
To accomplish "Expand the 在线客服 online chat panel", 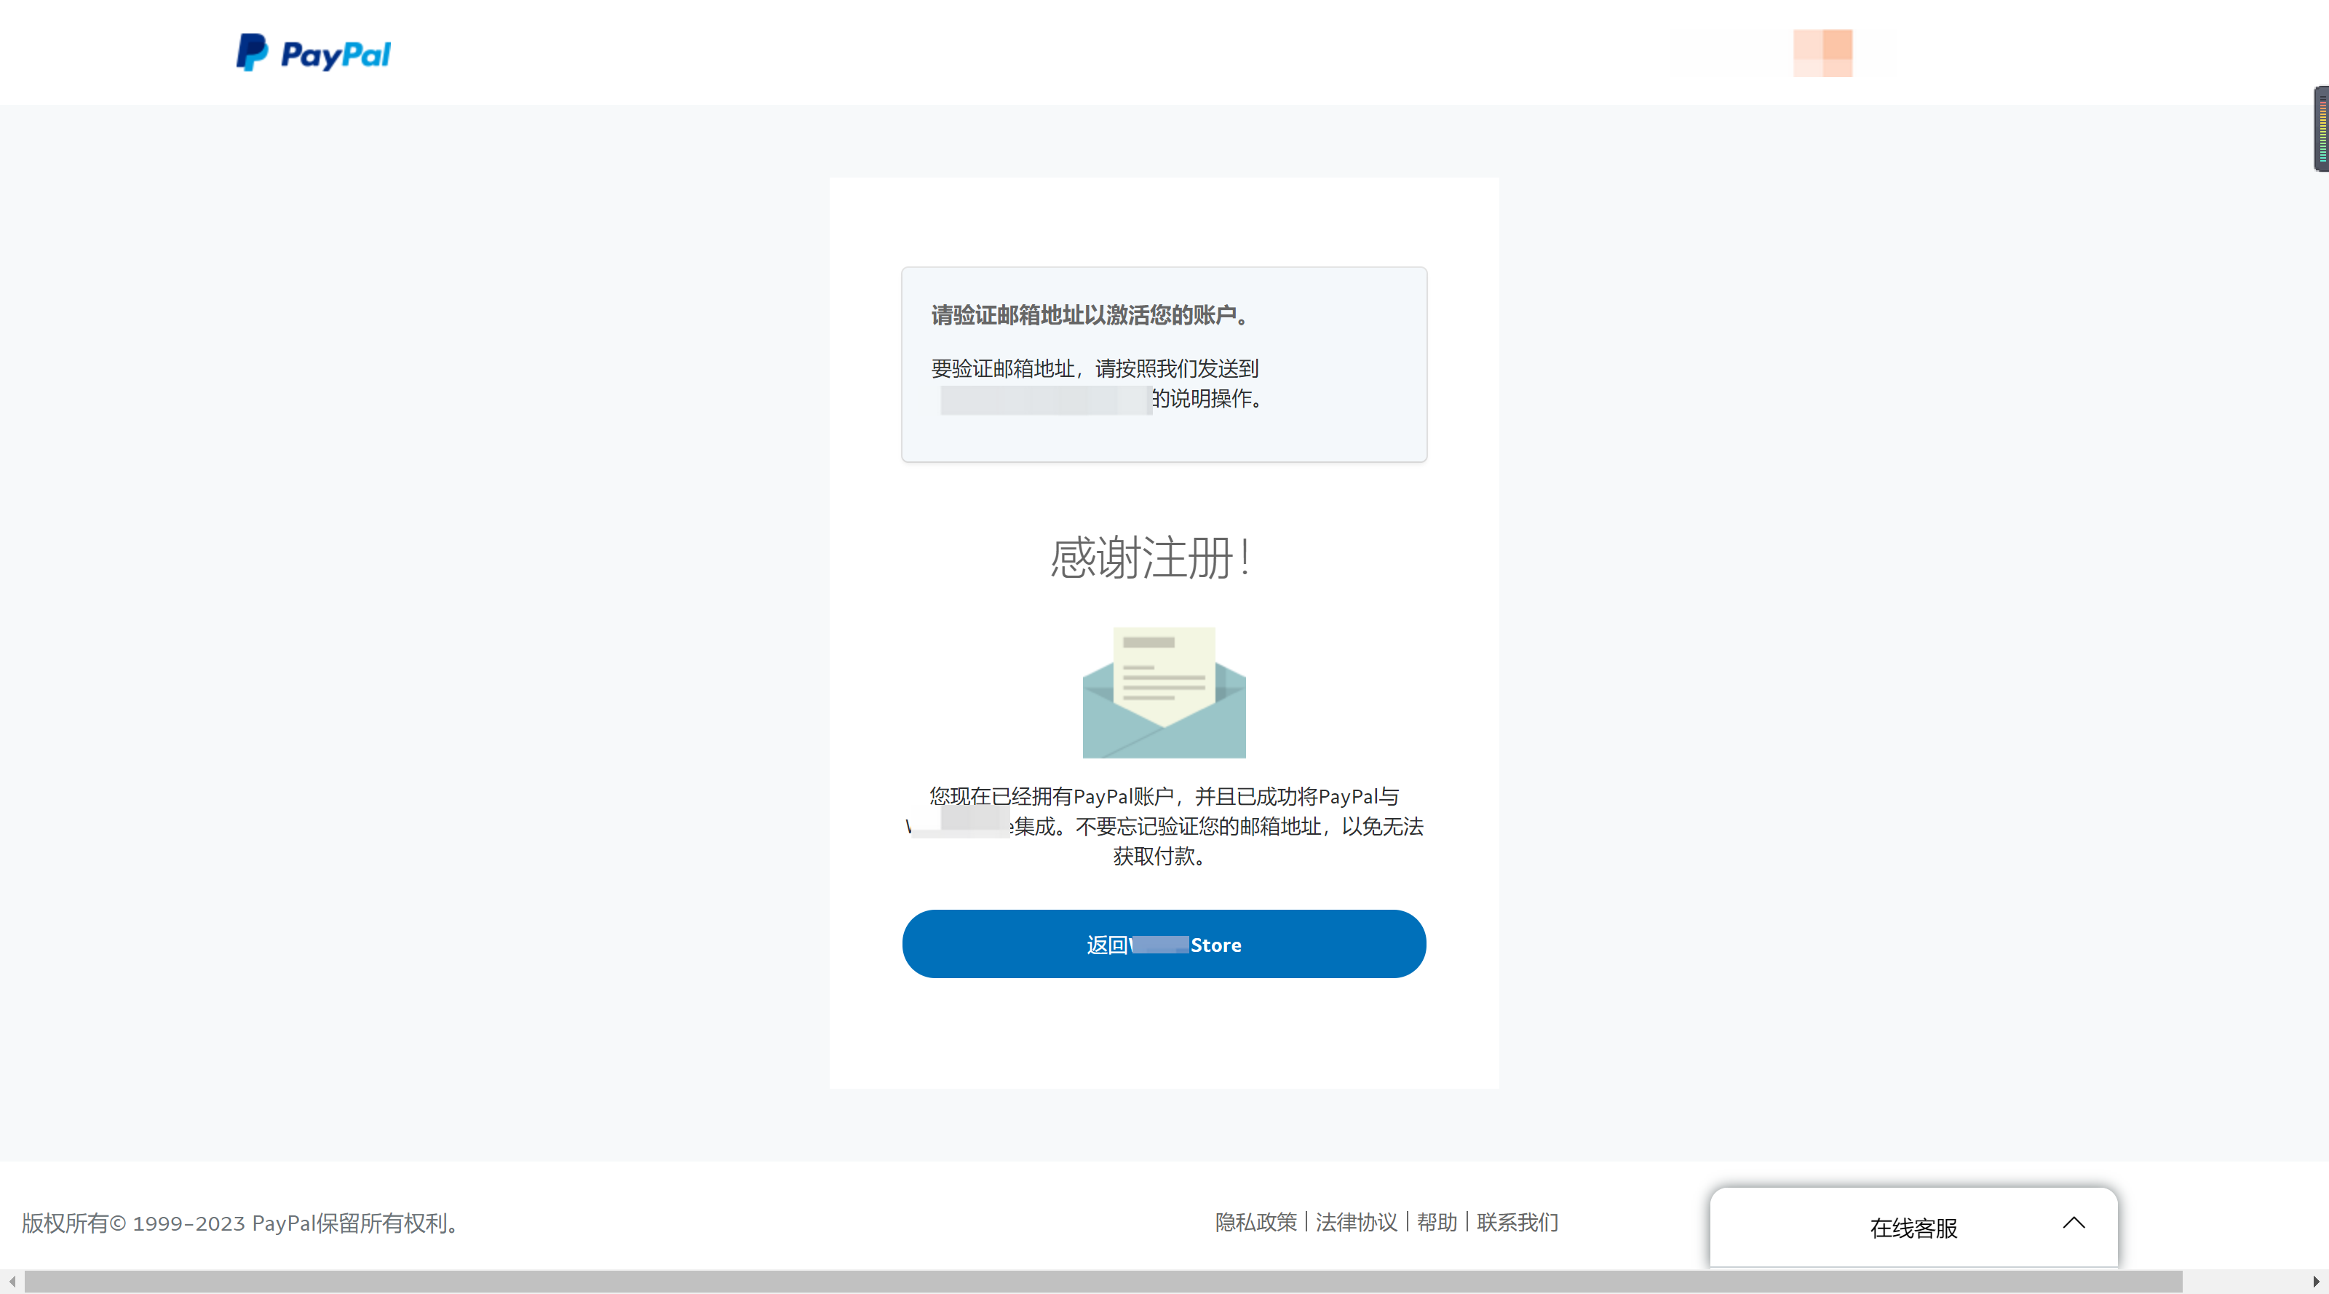I will click(2074, 1223).
